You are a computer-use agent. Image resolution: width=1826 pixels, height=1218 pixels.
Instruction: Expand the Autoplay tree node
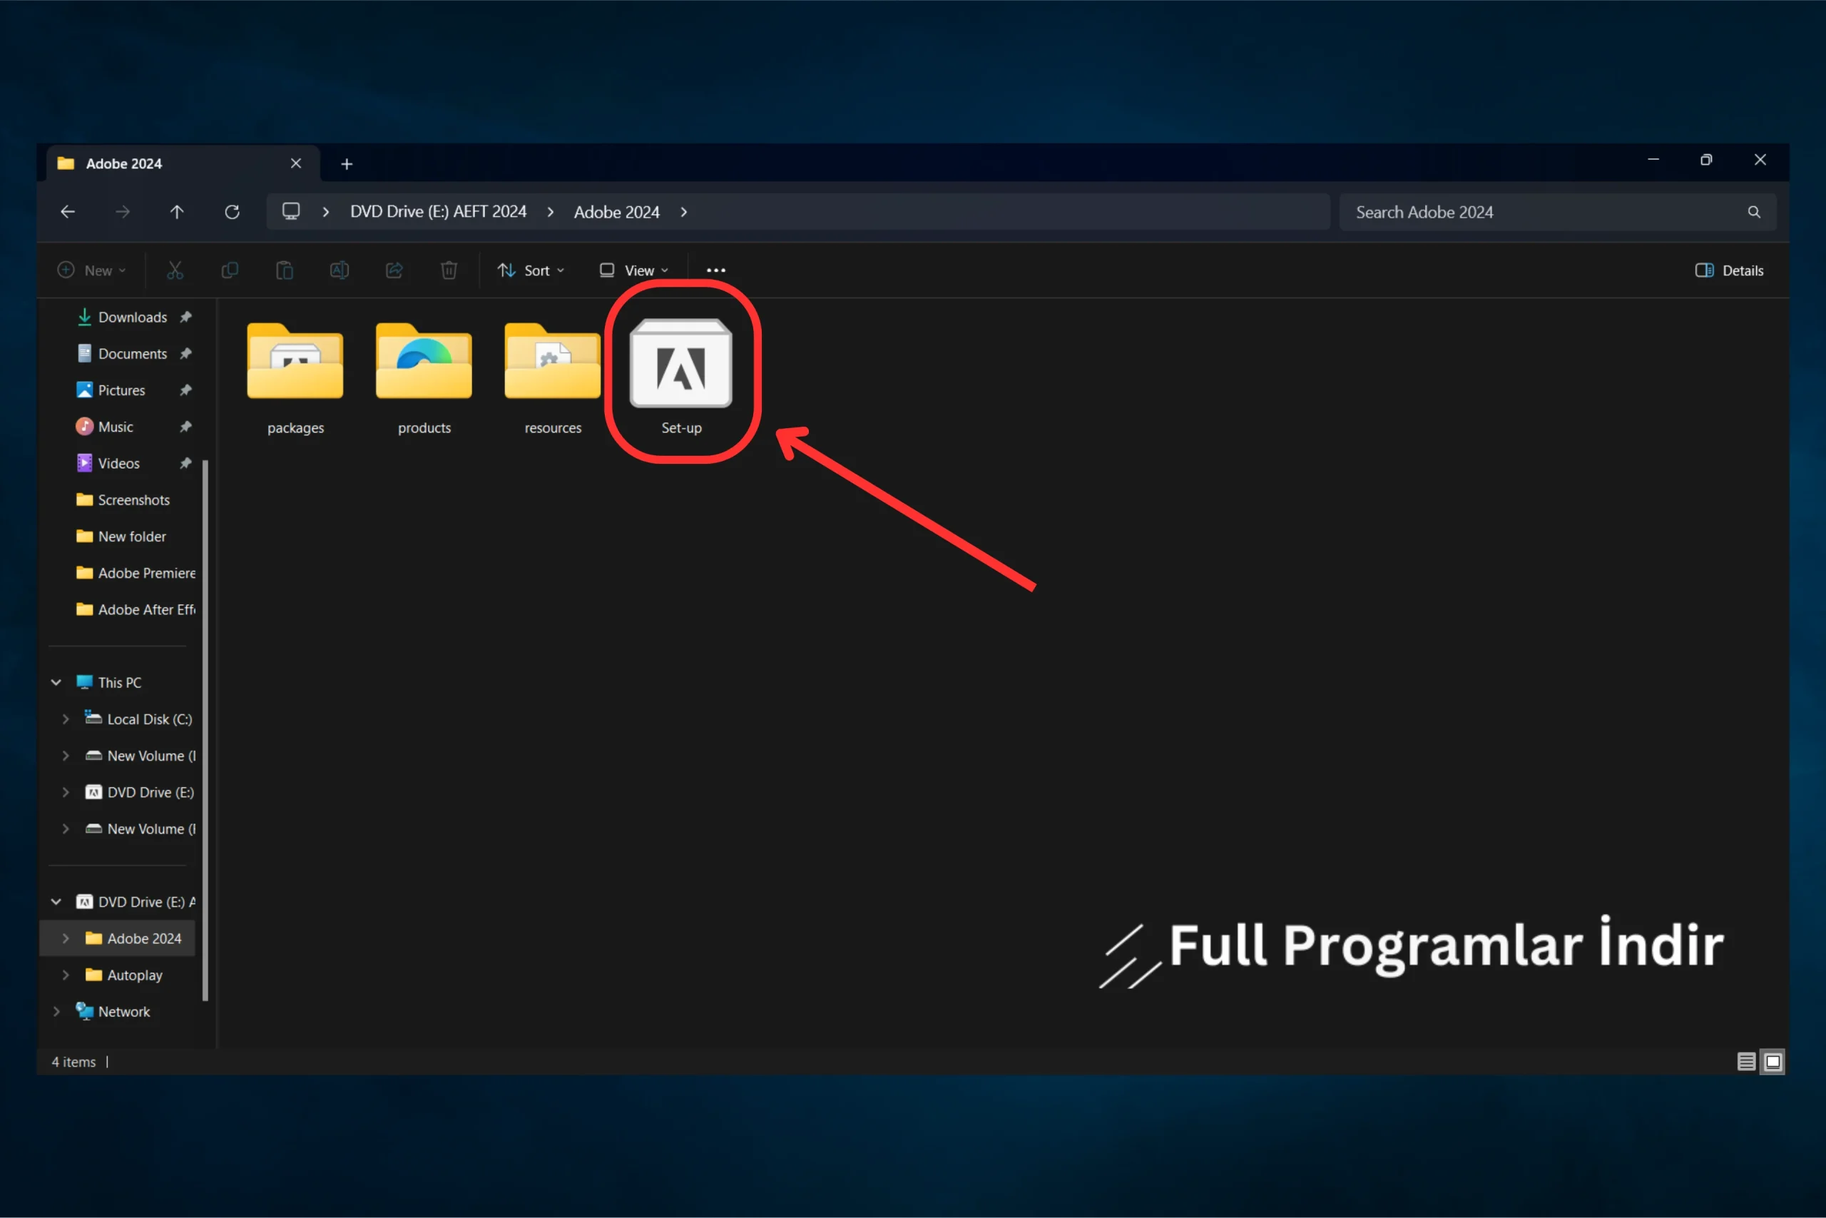tap(66, 974)
